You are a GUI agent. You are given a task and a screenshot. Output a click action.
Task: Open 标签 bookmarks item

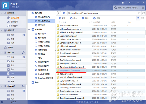coord(35,83)
